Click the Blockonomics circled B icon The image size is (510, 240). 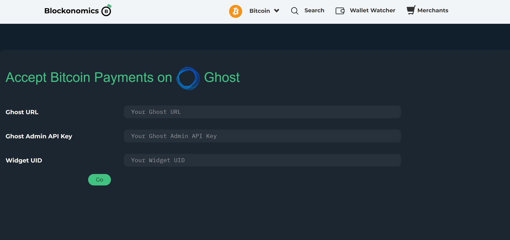[106, 10]
